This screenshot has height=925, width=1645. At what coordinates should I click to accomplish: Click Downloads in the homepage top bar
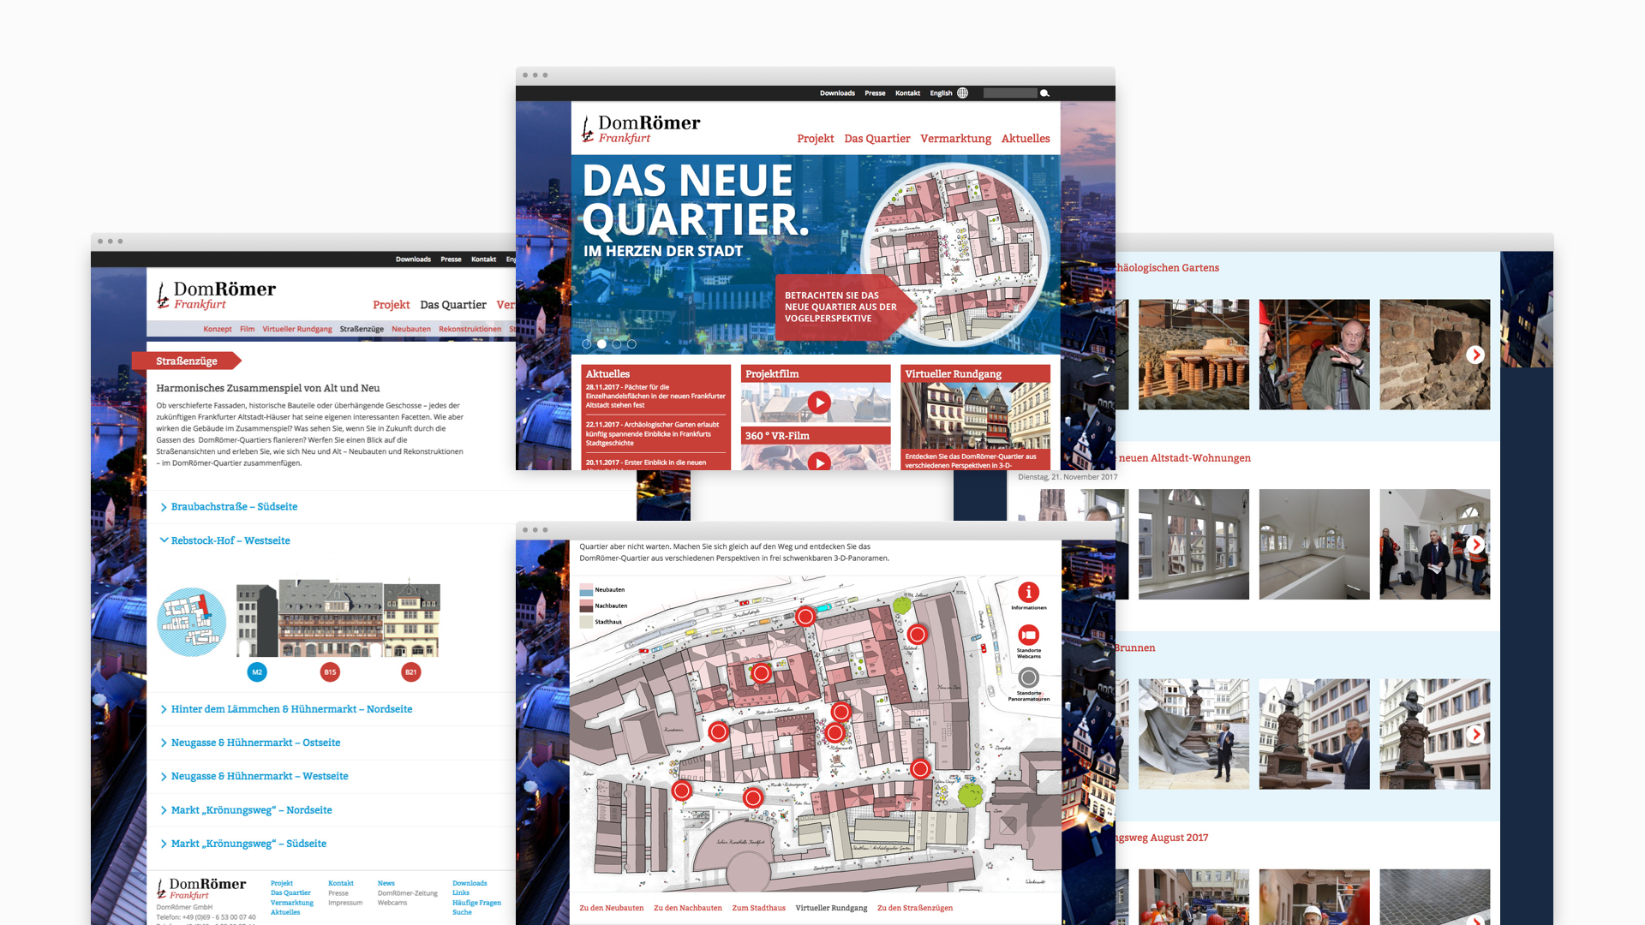(x=837, y=93)
